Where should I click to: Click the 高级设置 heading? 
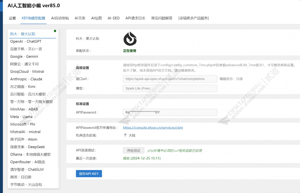click(x=82, y=68)
